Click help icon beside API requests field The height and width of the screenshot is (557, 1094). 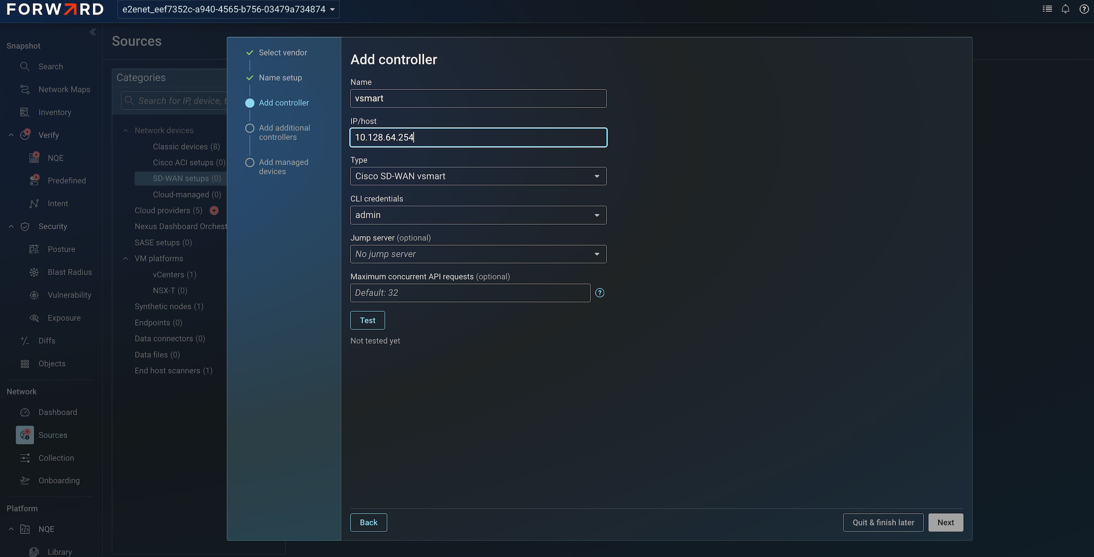[x=600, y=293]
